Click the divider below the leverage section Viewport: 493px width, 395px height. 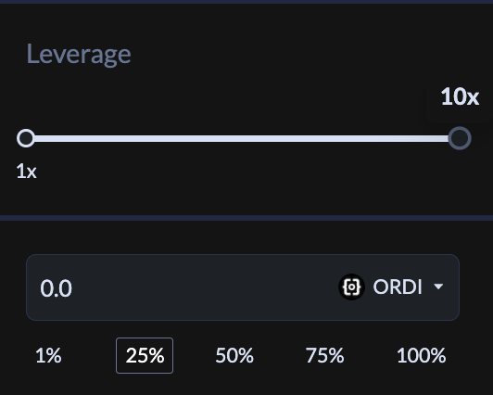click(x=246, y=218)
